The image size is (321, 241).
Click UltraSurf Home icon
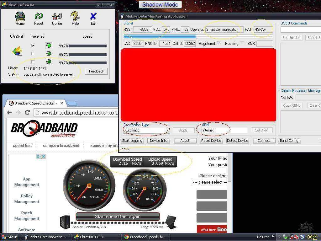[20, 16]
